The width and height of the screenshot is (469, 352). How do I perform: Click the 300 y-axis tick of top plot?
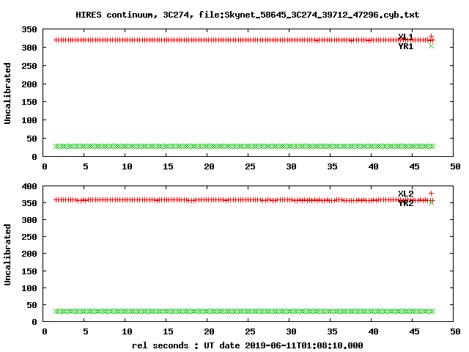tap(29, 48)
